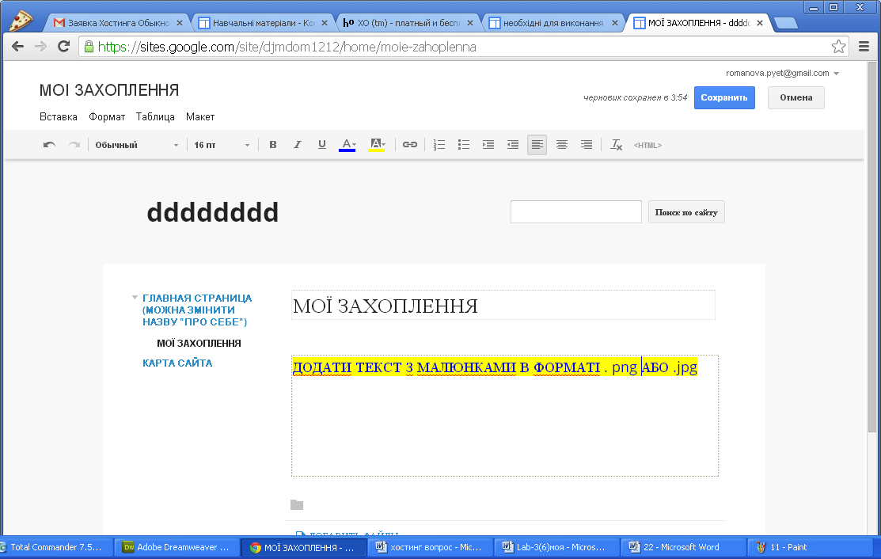Open the HTML source editor
This screenshot has width=881, height=559.
[647, 145]
